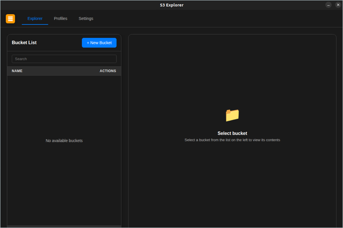Click the Bucket List panel title
The height and width of the screenshot is (228, 343).
point(24,43)
